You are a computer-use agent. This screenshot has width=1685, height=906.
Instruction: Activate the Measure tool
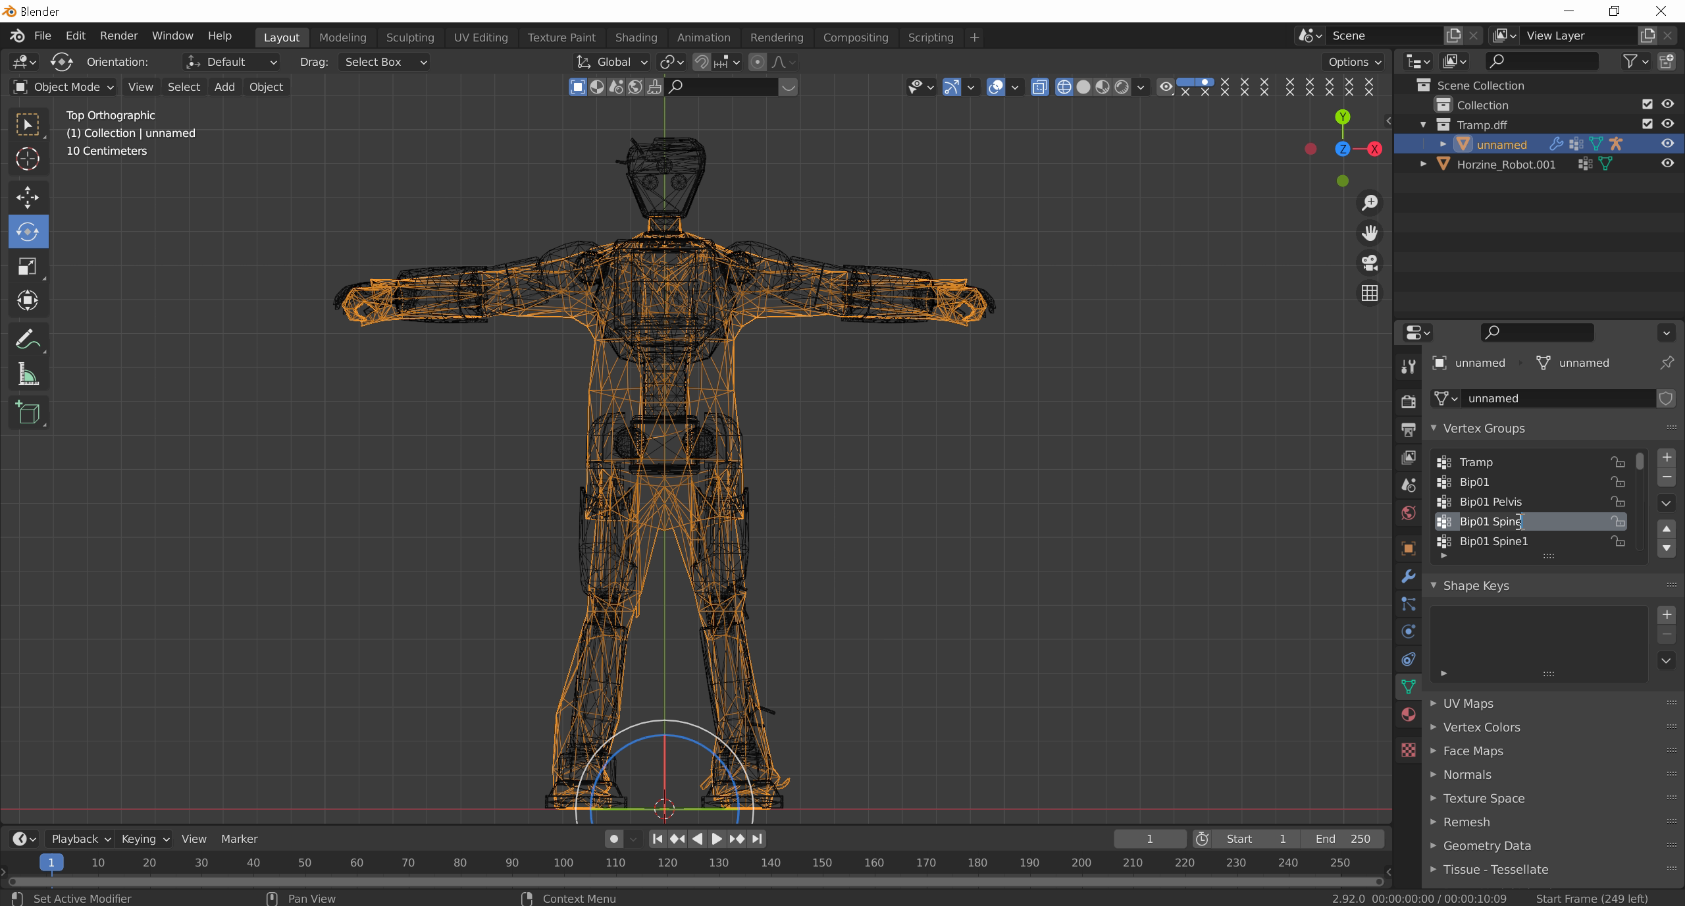click(28, 375)
